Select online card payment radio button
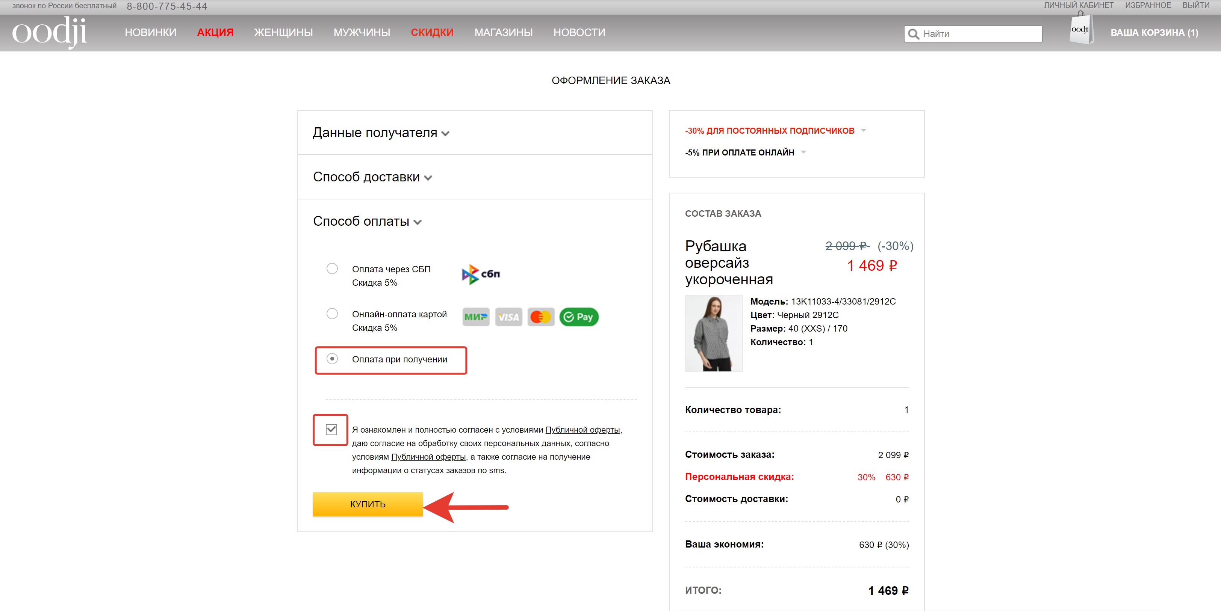Screen dimensions: 1221x611 click(x=332, y=314)
